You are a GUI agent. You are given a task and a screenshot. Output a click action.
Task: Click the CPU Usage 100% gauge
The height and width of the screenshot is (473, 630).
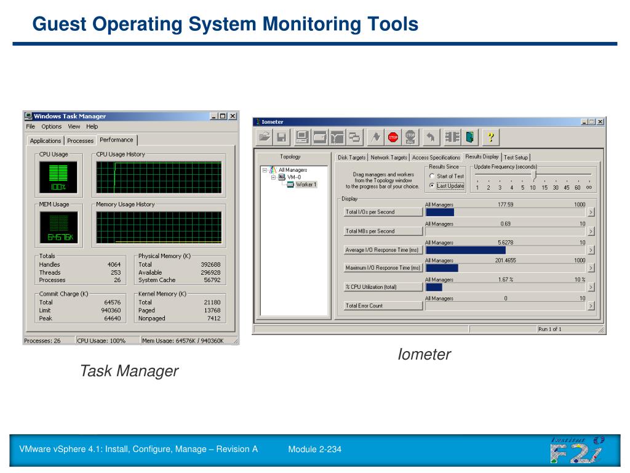point(58,177)
